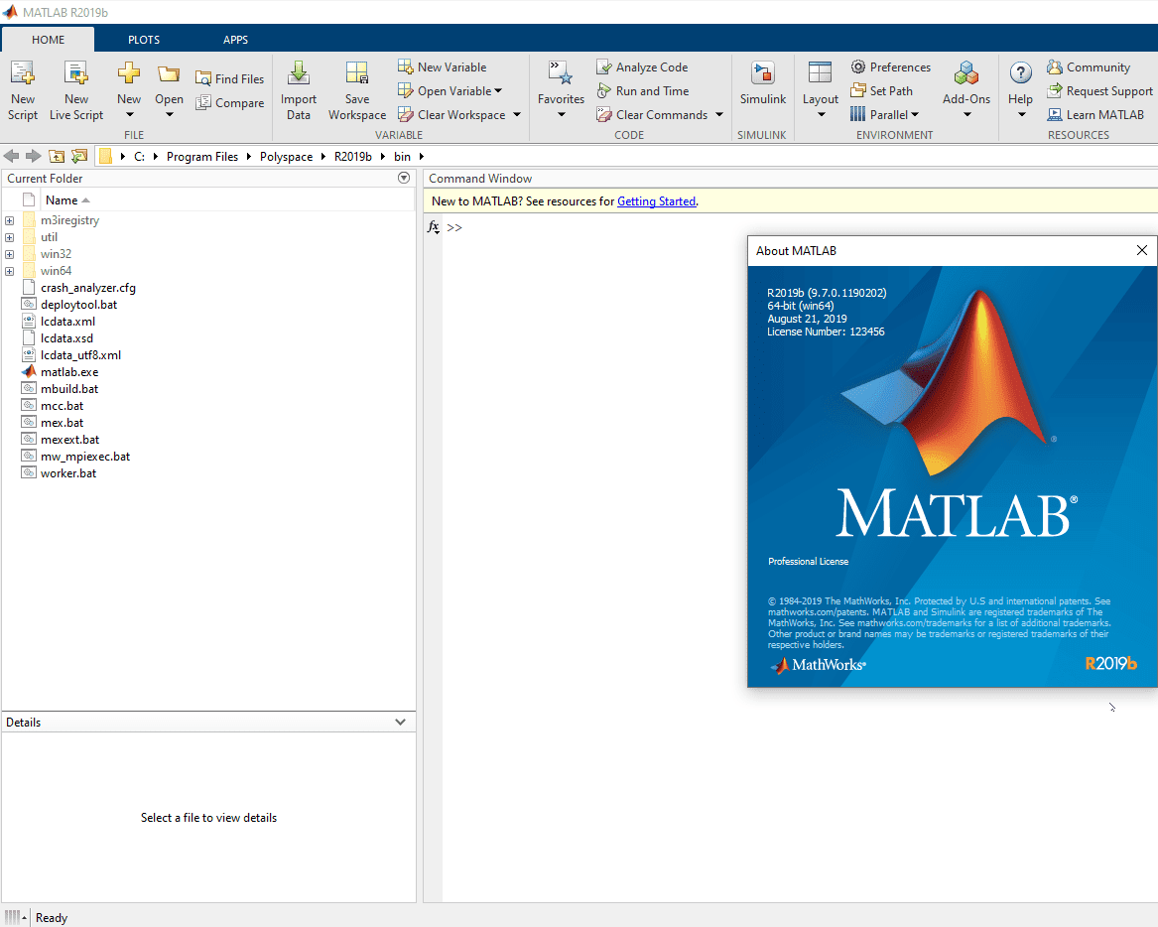The width and height of the screenshot is (1158, 927).
Task: Launch Simulink
Action: pyautogui.click(x=762, y=87)
